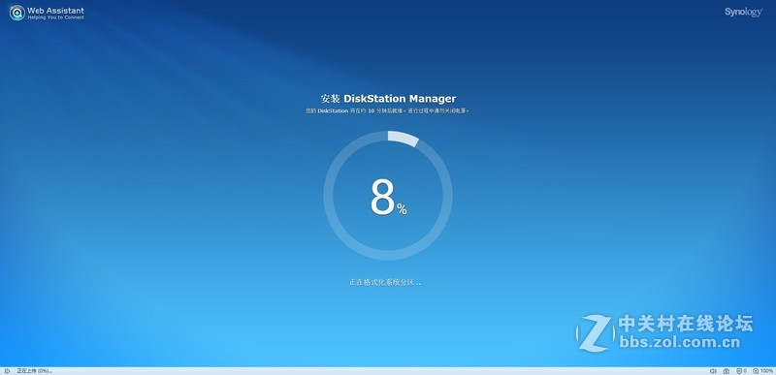
Task: Open the shield blocker icon showing 0
Action: tap(741, 371)
